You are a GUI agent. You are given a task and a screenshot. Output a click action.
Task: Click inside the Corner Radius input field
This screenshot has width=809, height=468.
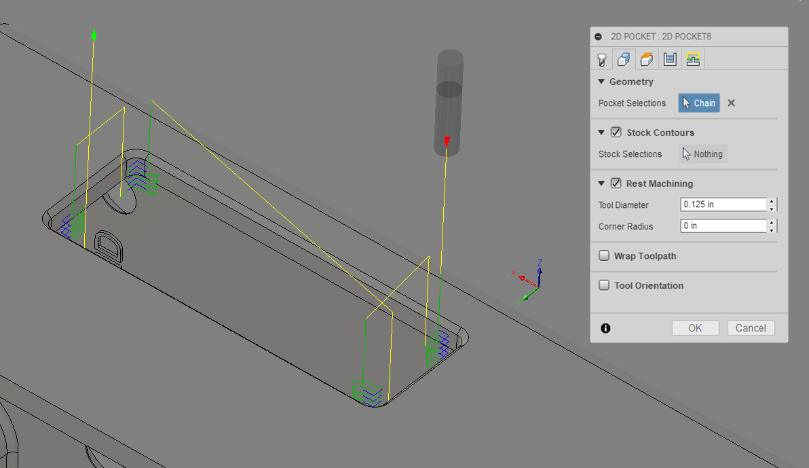pyautogui.click(x=719, y=226)
